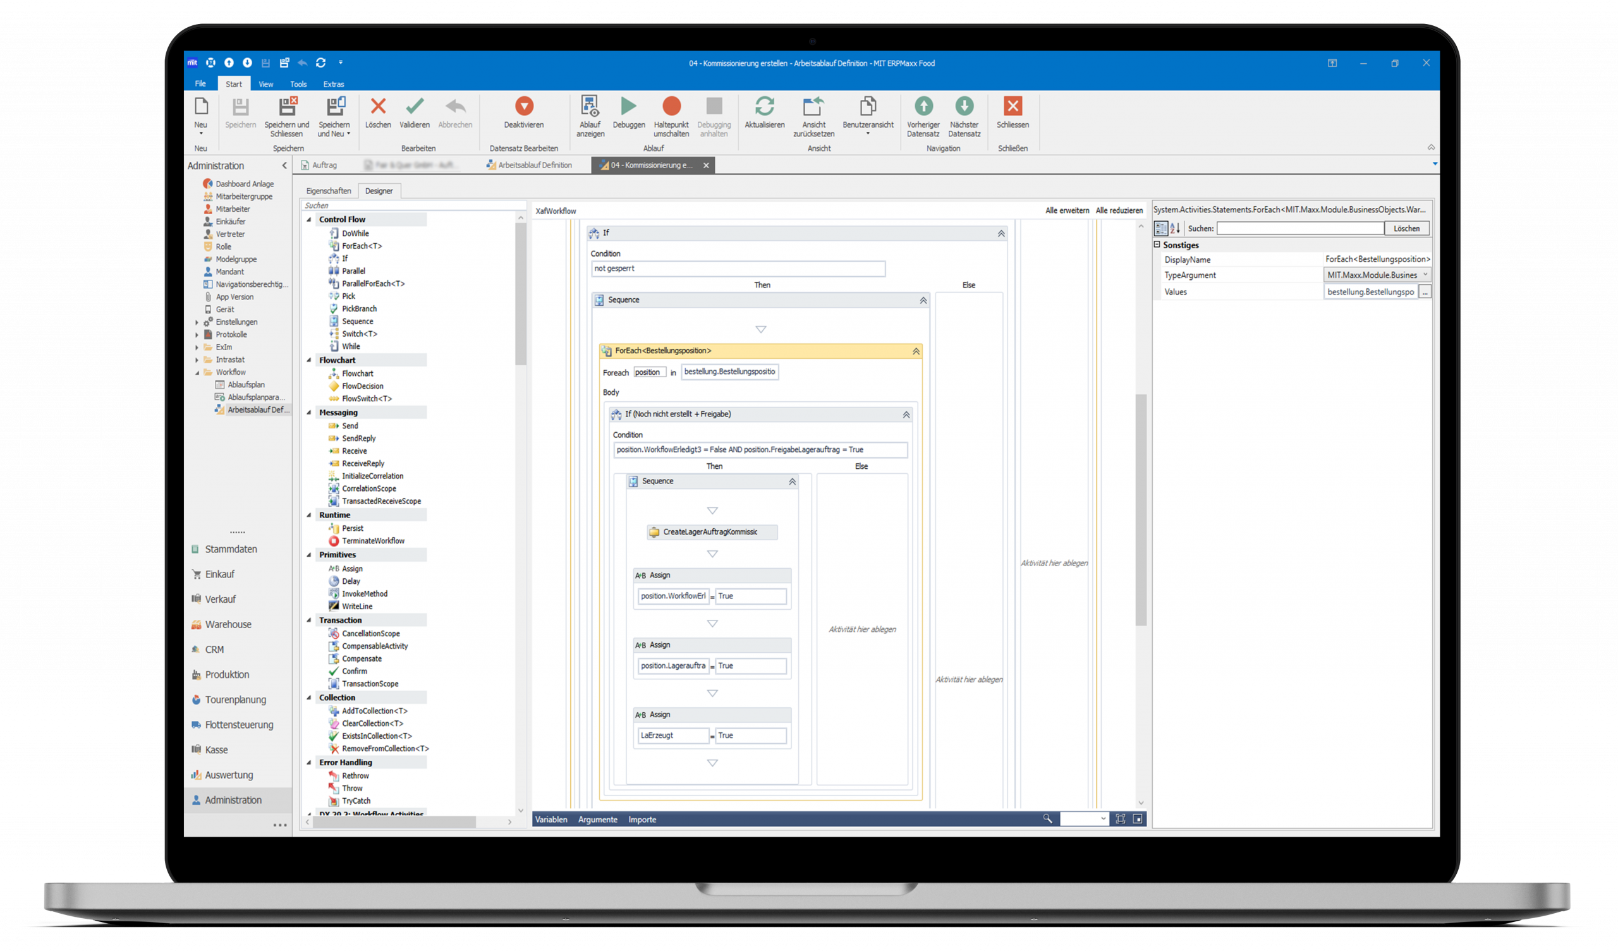Click the Löschen red X icon

pyautogui.click(x=378, y=107)
